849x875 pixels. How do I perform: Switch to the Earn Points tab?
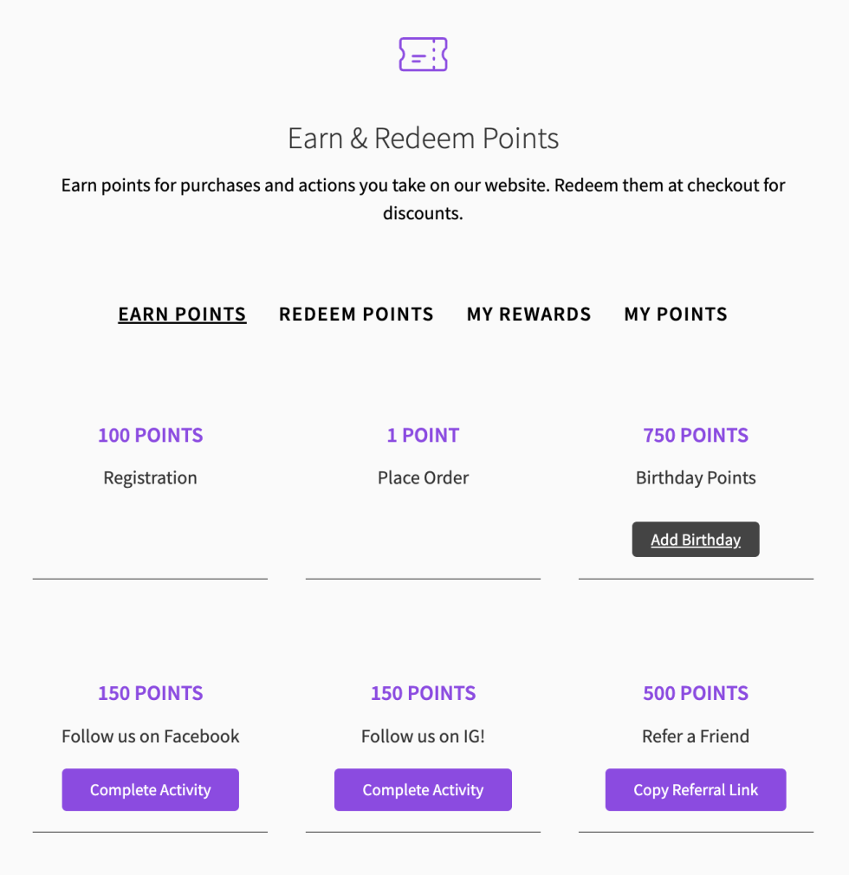point(182,314)
